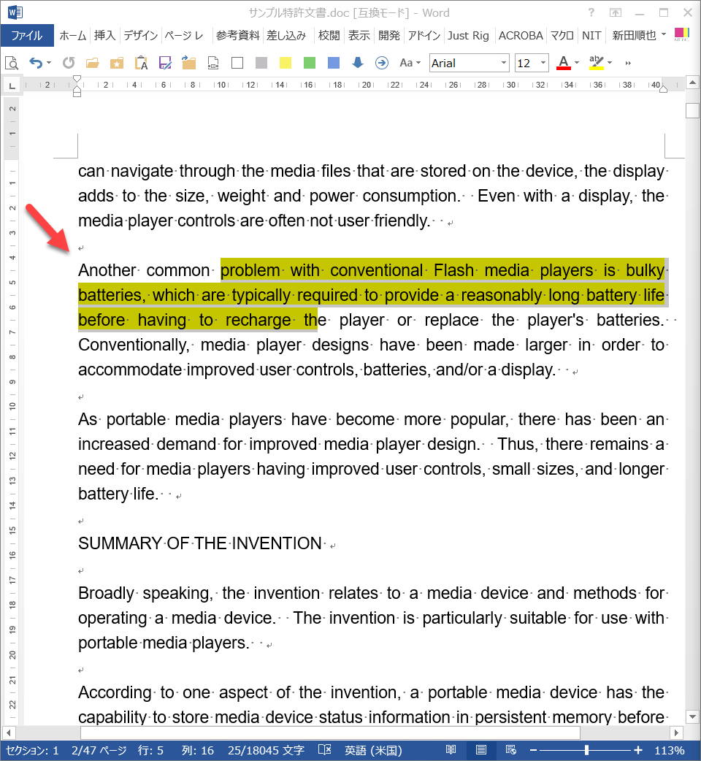This screenshot has width=701, height=761.
Task: Expand the Arial font name dropdown
Action: pos(504,64)
